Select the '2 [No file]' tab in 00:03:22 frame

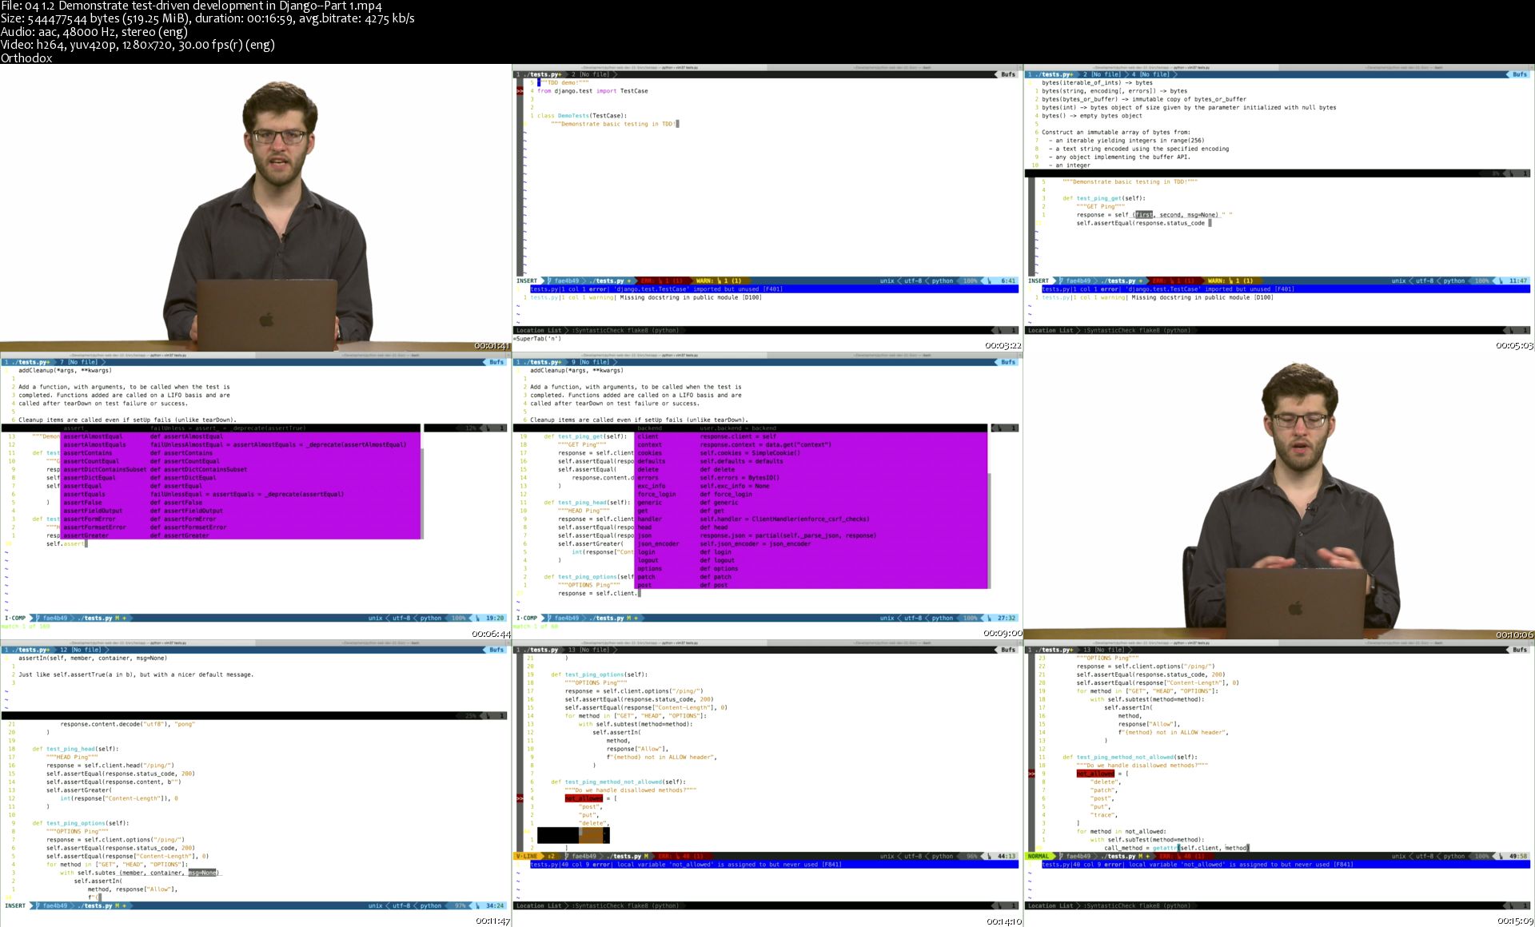click(590, 74)
